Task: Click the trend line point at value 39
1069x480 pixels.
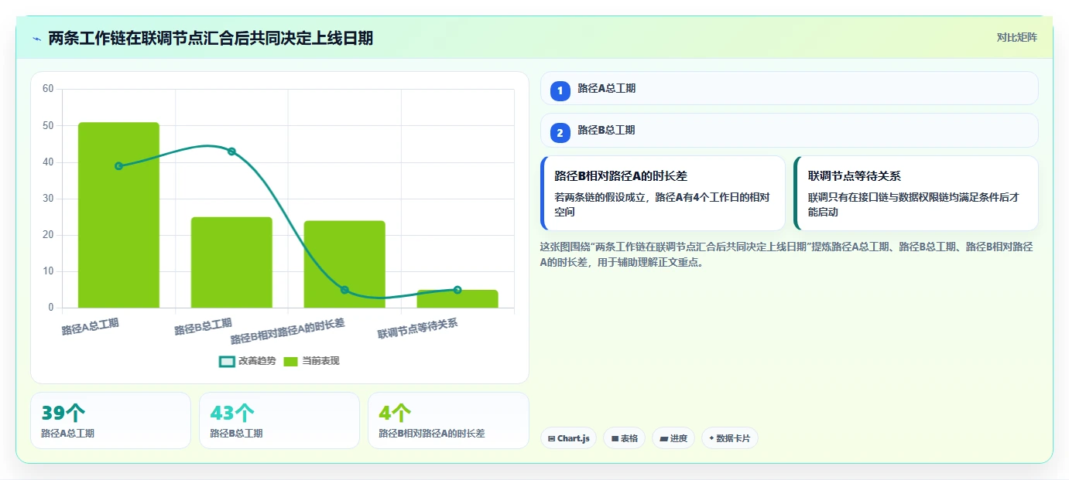Action: pyautogui.click(x=118, y=166)
